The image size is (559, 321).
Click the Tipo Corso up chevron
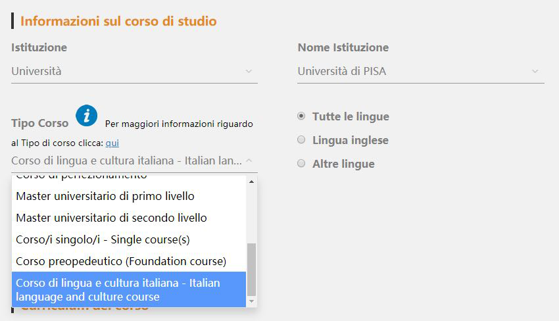point(249,160)
